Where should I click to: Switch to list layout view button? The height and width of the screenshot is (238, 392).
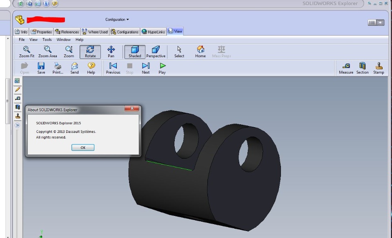[372, 22]
